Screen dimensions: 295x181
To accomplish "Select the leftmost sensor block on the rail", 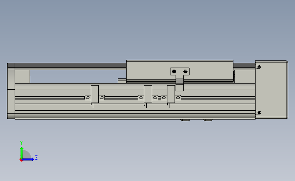I will tap(95, 94).
